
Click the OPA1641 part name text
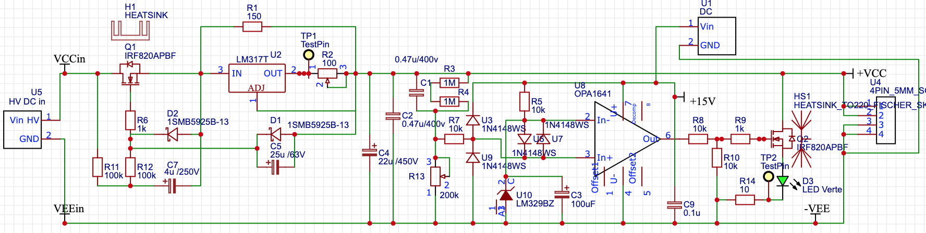[593, 94]
